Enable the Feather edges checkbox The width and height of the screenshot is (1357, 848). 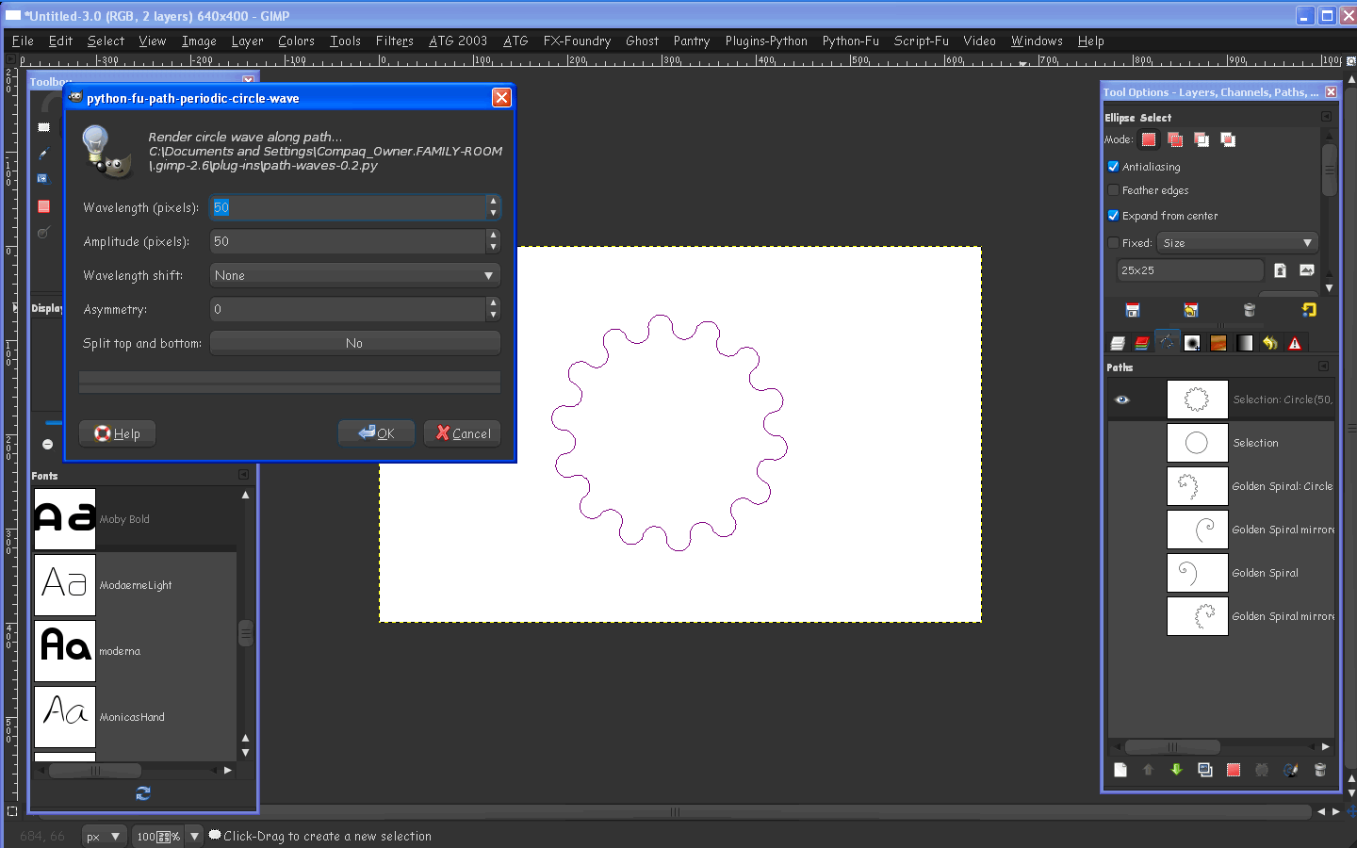point(1113,190)
